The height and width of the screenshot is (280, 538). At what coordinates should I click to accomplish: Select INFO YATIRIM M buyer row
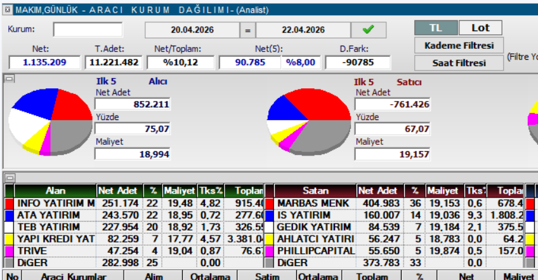[134, 203]
